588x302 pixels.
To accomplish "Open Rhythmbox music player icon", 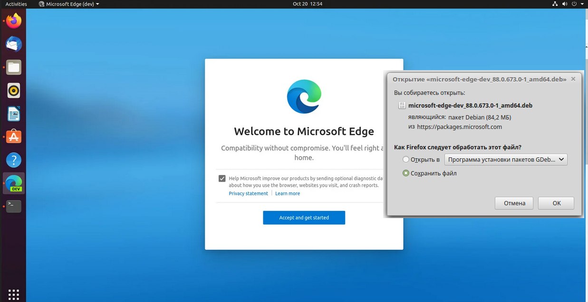I will [14, 90].
